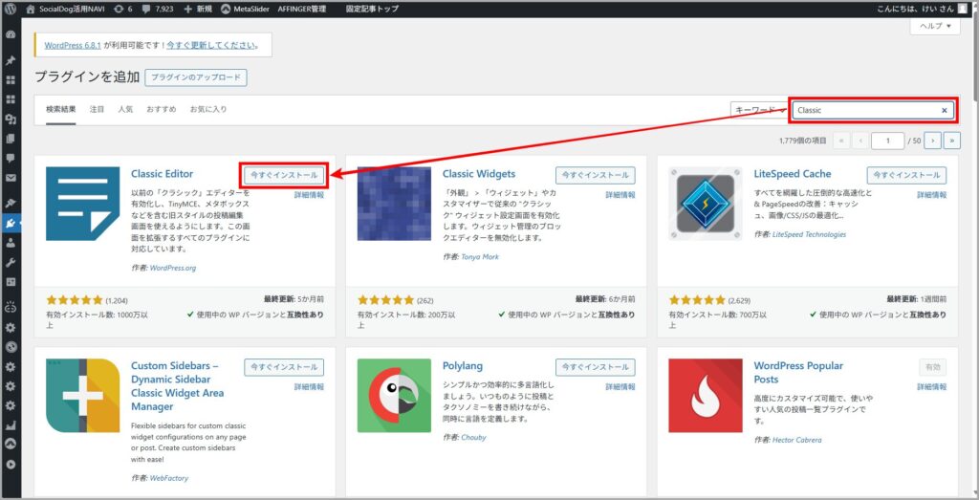Click the Classic Editor plugin title

click(163, 174)
